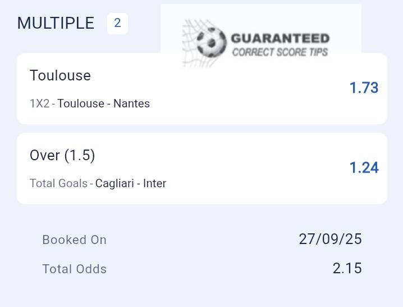Viewport: 403px width, 307px height.
Task: Tap the selection count badge showing 2
Action: (x=117, y=24)
